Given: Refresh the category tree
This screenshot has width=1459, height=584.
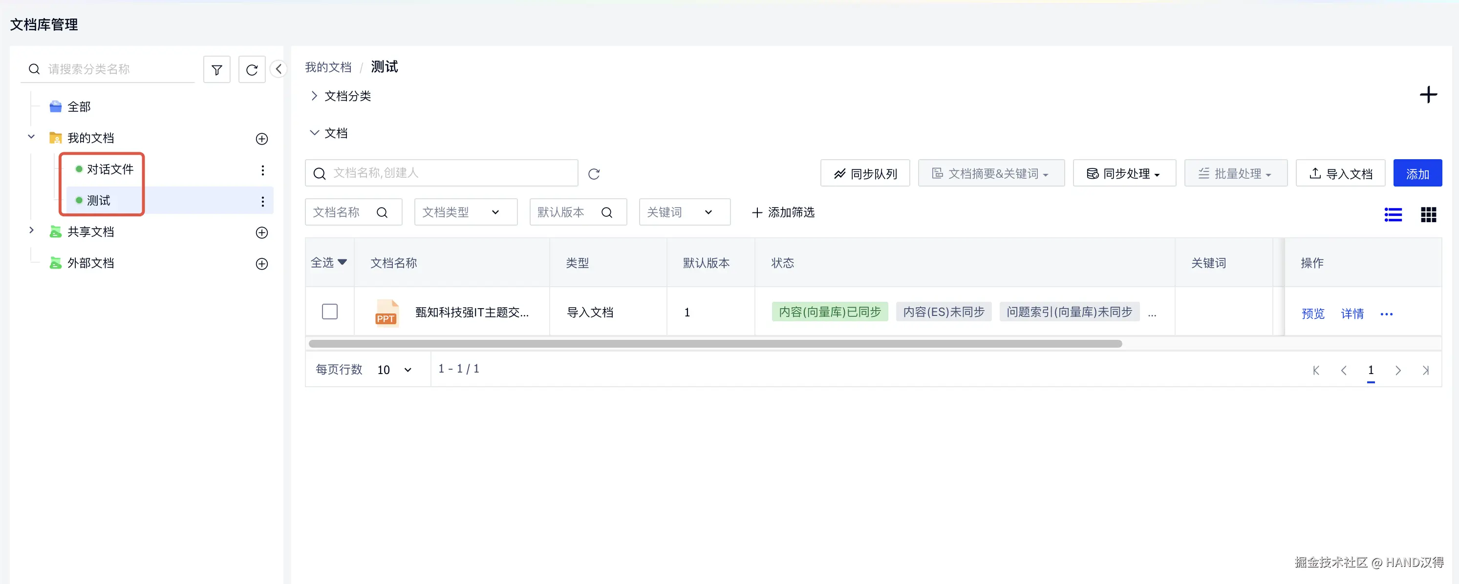Looking at the screenshot, I should tap(252, 70).
